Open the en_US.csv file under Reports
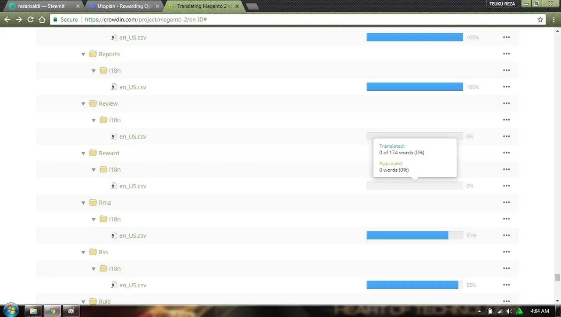The width and height of the screenshot is (561, 317). pos(133,87)
